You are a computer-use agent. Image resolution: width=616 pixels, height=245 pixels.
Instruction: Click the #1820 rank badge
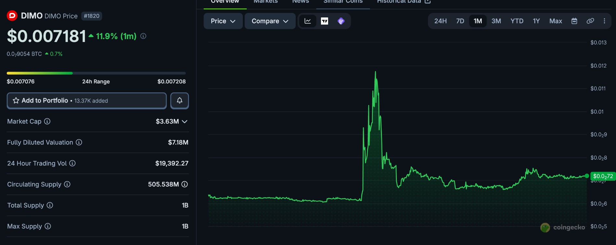92,16
